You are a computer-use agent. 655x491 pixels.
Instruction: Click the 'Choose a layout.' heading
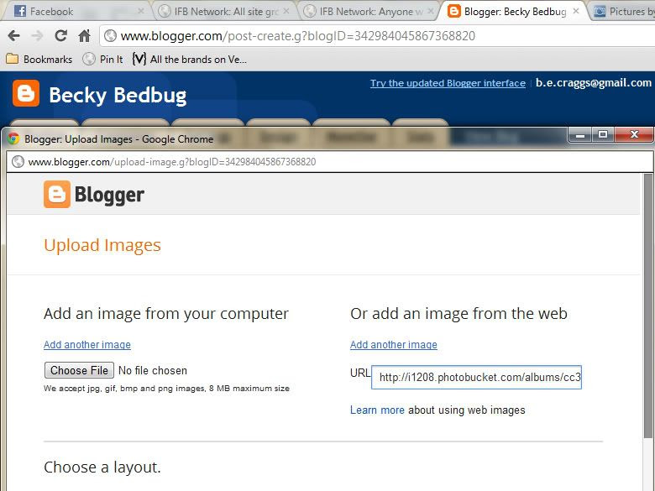[x=102, y=467]
